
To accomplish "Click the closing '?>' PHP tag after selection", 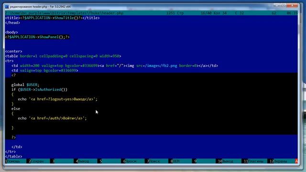I will pyautogui.click(x=13, y=137).
